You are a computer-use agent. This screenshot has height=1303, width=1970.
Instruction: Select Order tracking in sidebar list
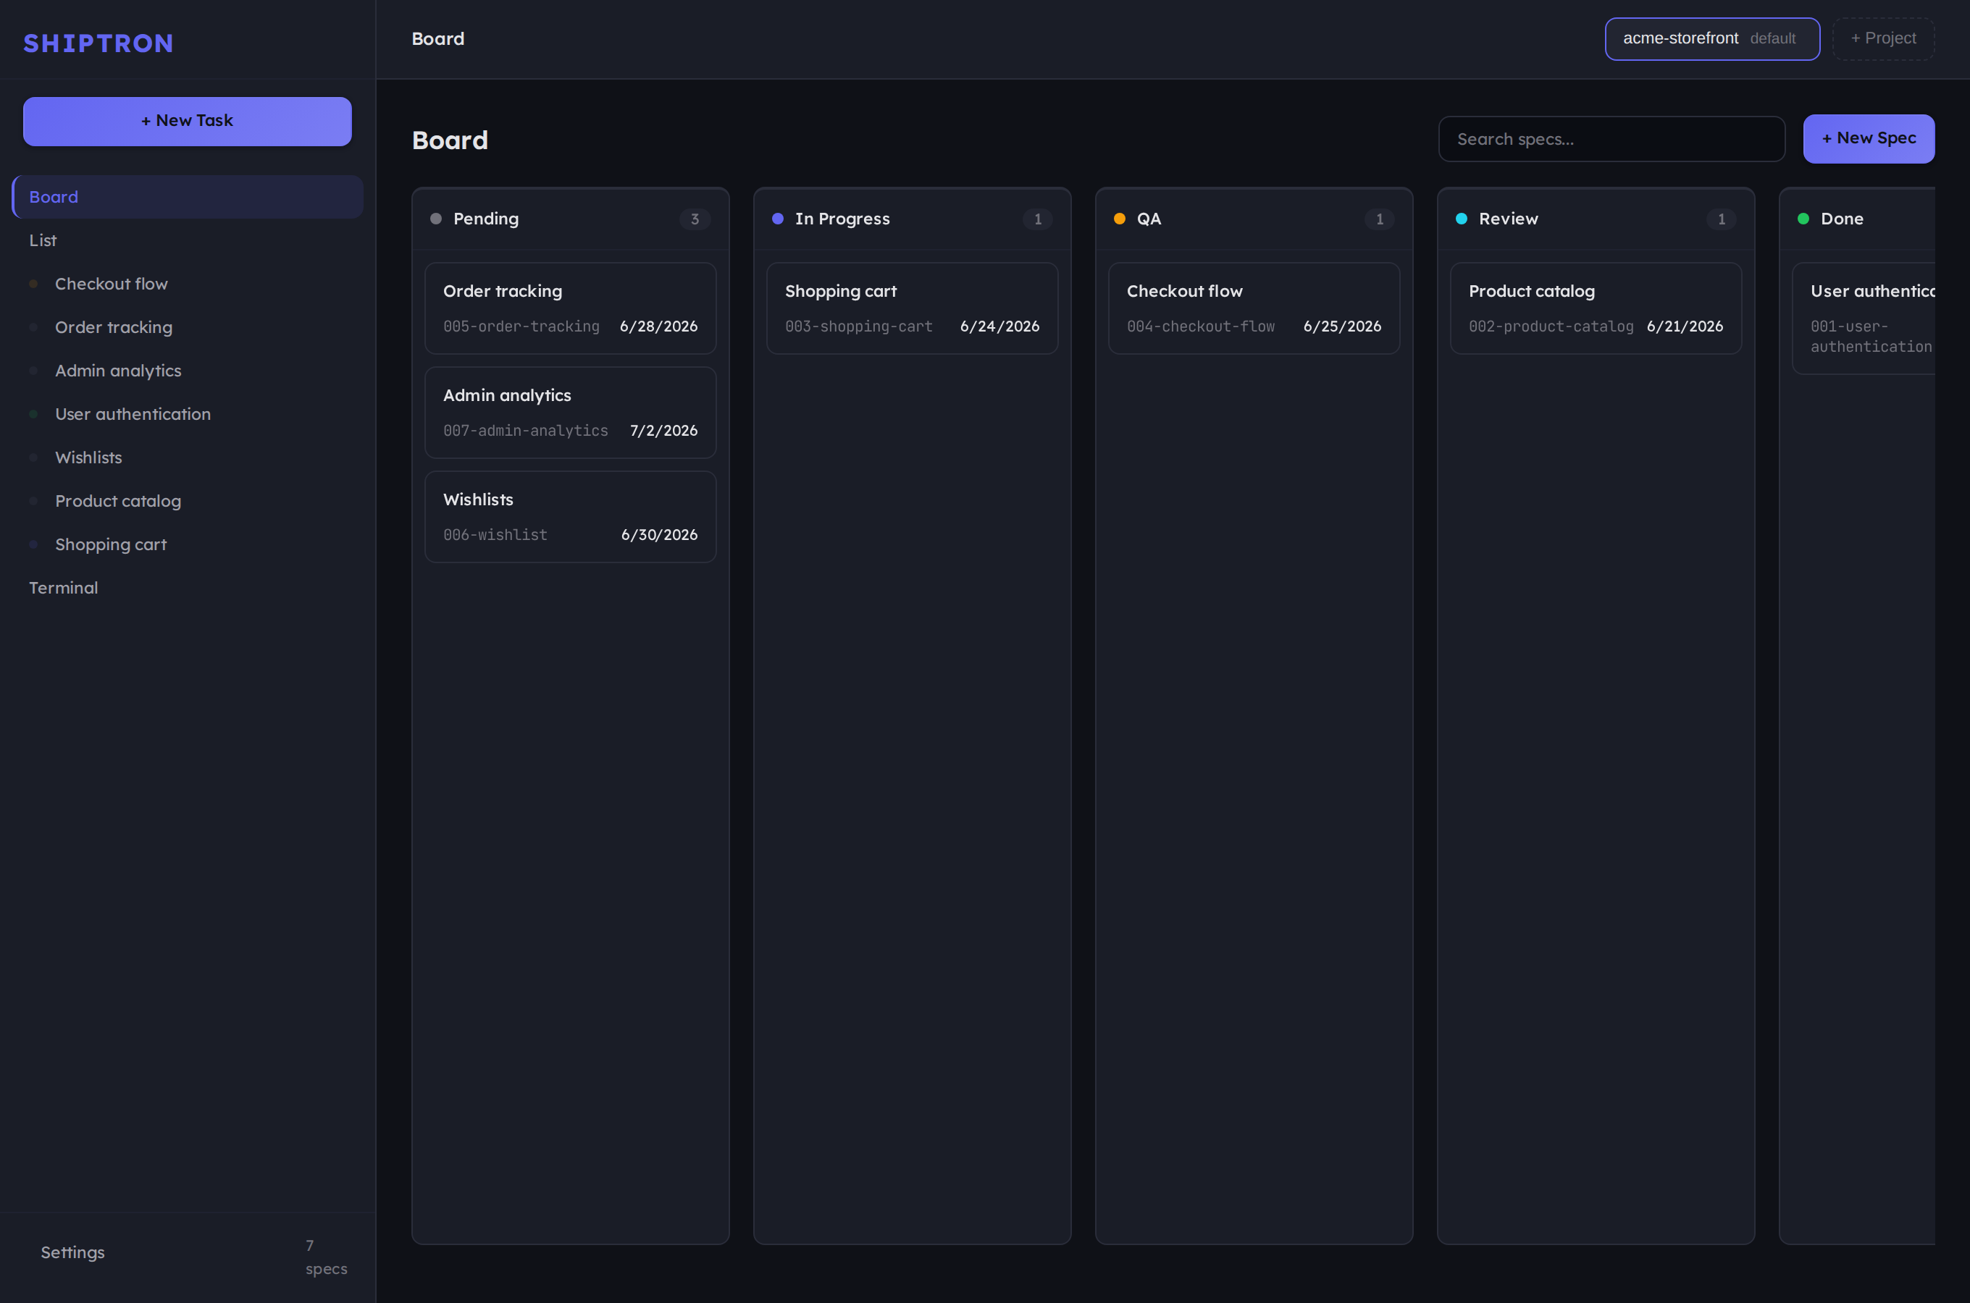pyautogui.click(x=188, y=327)
